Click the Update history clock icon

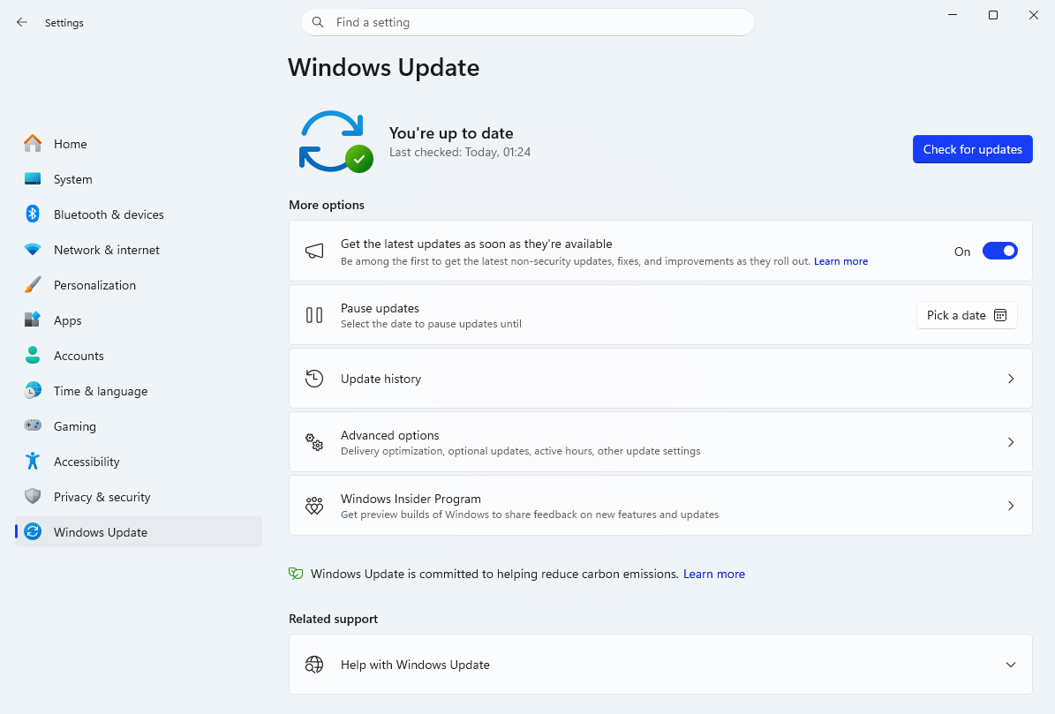[314, 379]
